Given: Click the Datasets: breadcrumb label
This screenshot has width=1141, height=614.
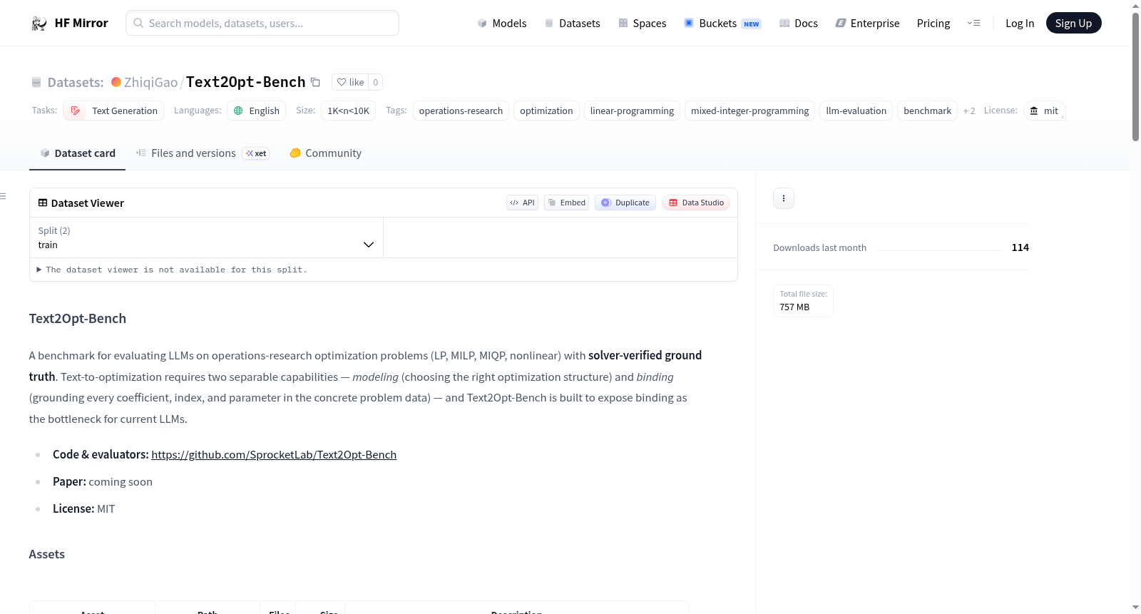Looking at the screenshot, I should click(x=76, y=83).
